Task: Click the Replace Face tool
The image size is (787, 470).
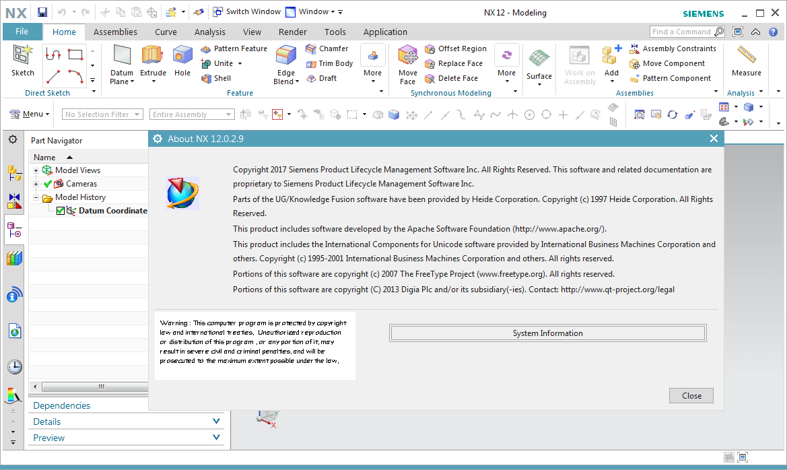Action: (454, 64)
